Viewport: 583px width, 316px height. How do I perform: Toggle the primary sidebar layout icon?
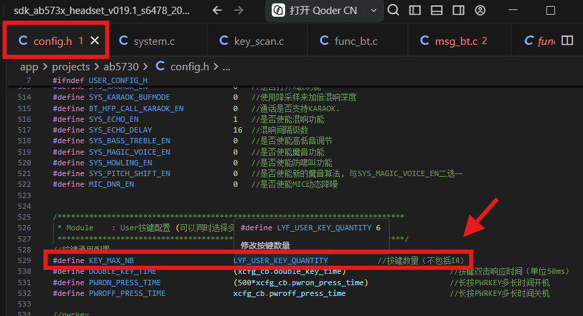[x=414, y=11]
